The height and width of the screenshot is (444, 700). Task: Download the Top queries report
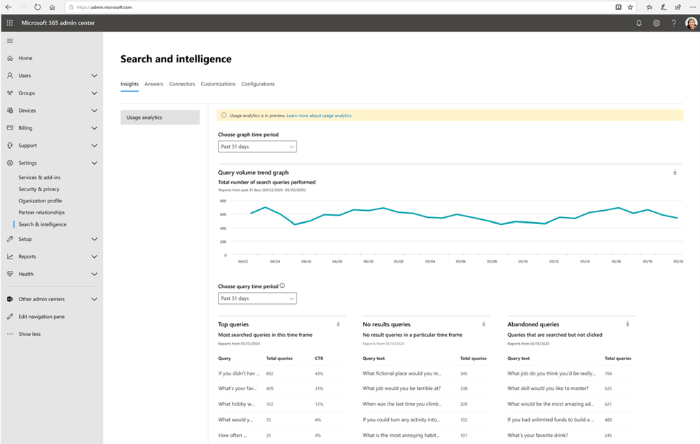point(338,324)
